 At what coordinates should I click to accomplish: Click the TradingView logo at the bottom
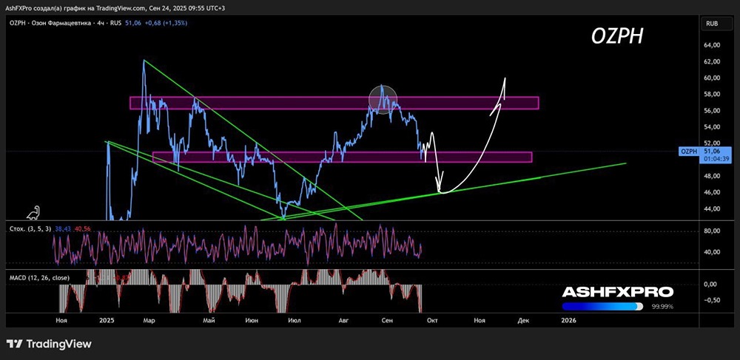click(49, 344)
